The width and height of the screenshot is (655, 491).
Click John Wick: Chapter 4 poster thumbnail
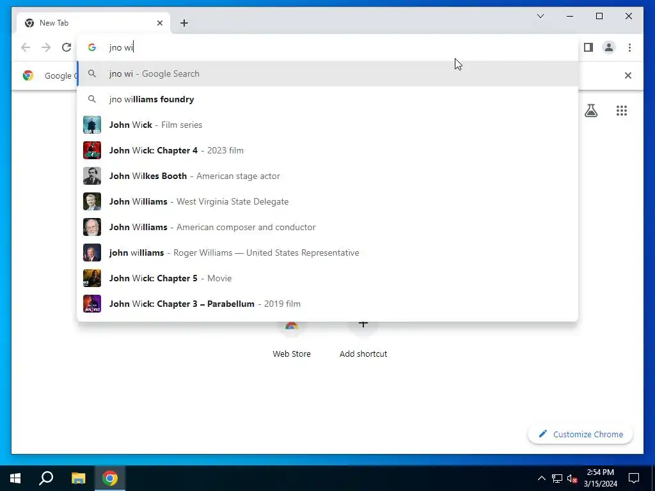[92, 150]
